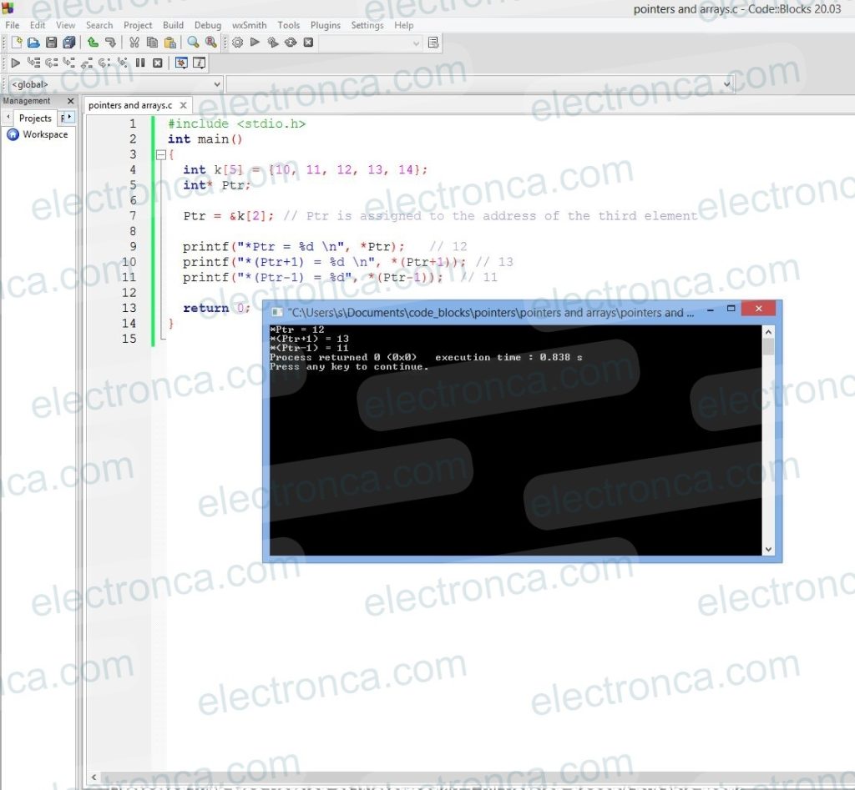Collapse the main function fold marker
The width and height of the screenshot is (855, 790).
(160, 155)
